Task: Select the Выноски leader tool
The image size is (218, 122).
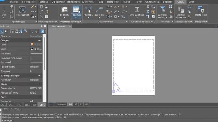Action: pyautogui.click(x=99, y=12)
